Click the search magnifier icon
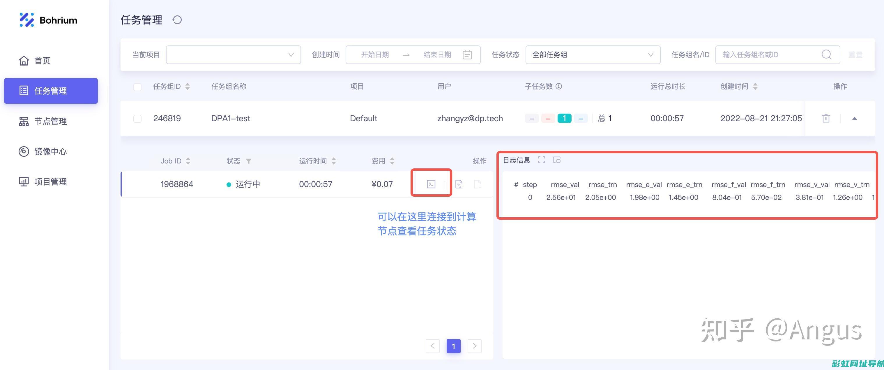Image resolution: width=884 pixels, height=370 pixels. tap(826, 54)
